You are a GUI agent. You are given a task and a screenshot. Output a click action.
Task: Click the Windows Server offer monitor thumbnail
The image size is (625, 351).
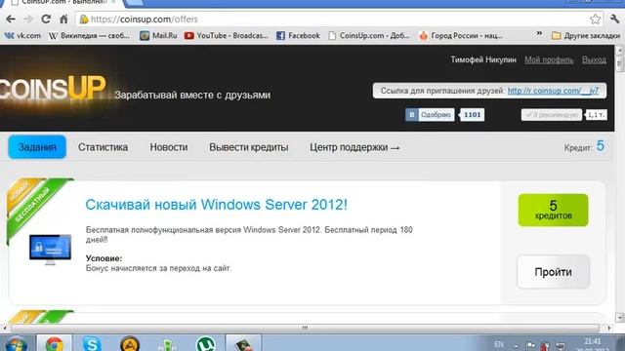(50, 250)
